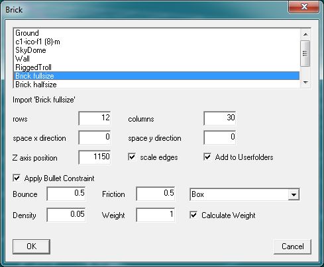This screenshot has width=324, height=267.
Task: Click the Z axis position field
Action: pyautogui.click(x=95, y=157)
